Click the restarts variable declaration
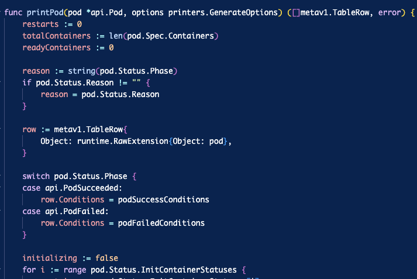The height and width of the screenshot is (279, 417). pos(43,25)
